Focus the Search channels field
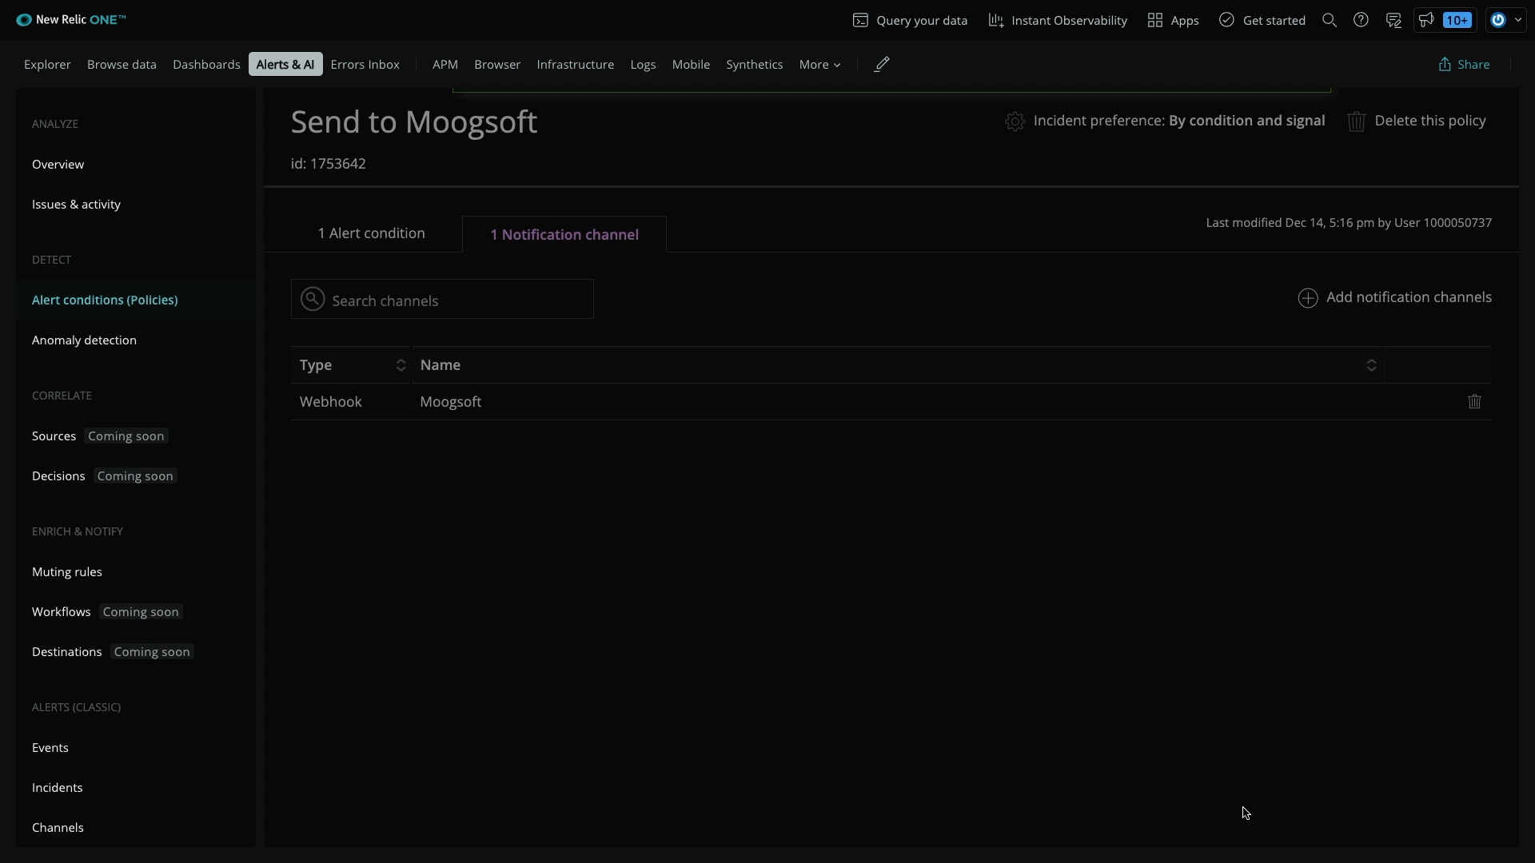The image size is (1535, 863). 442,300
